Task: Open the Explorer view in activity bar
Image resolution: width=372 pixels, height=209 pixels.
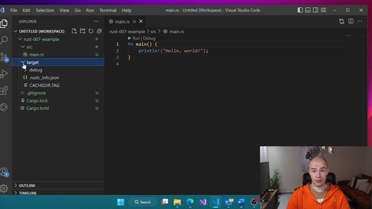Action: [x=4, y=24]
